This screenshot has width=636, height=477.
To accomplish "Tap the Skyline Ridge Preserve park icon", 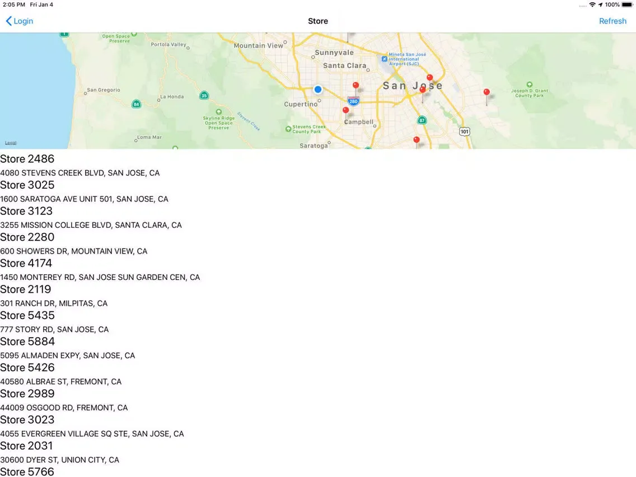I will pyautogui.click(x=203, y=118).
